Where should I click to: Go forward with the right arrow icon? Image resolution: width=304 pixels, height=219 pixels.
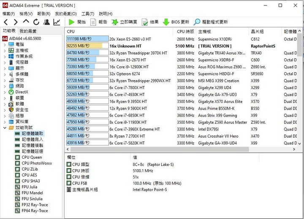pyautogui.click(x=16, y=22)
